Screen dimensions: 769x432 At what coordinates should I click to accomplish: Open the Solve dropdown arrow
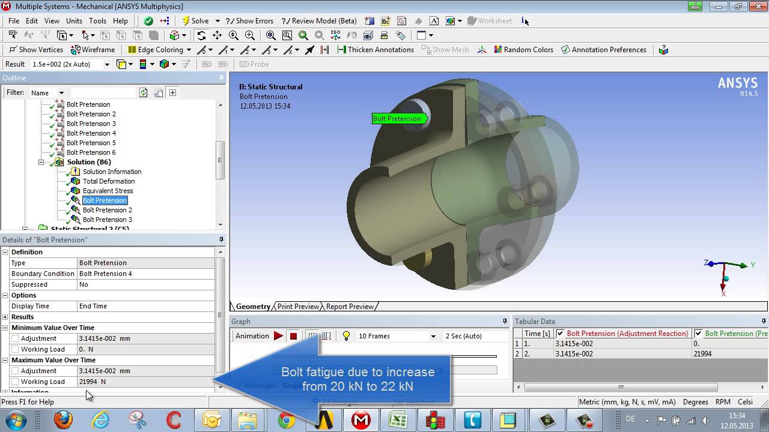tap(217, 21)
